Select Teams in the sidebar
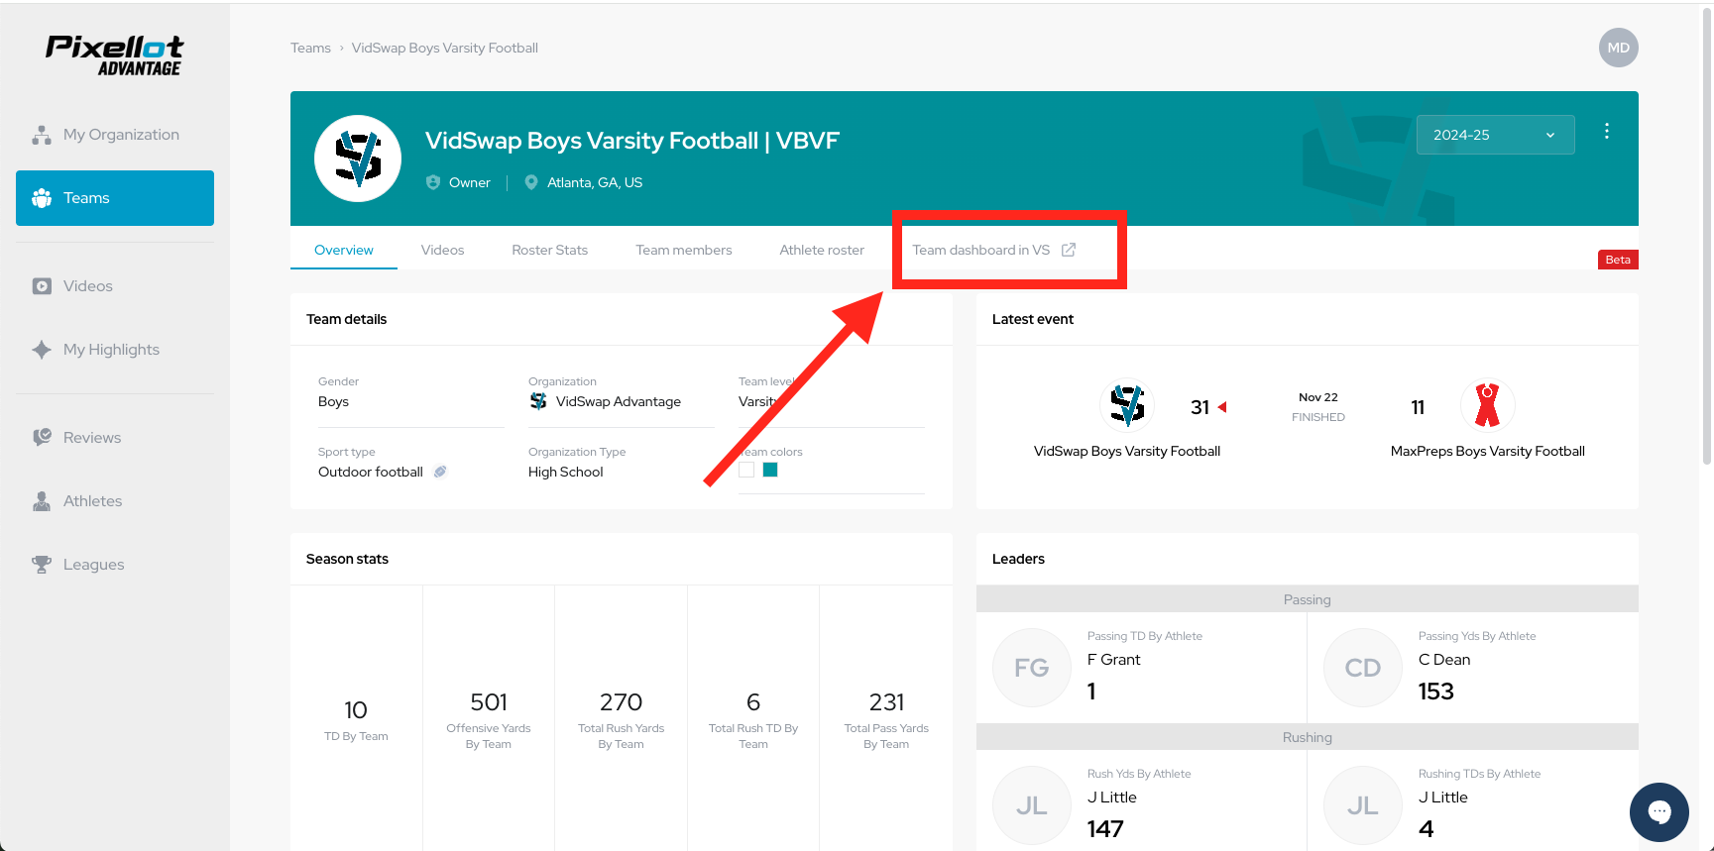Screen dimensions: 1714x851 tap(115, 198)
